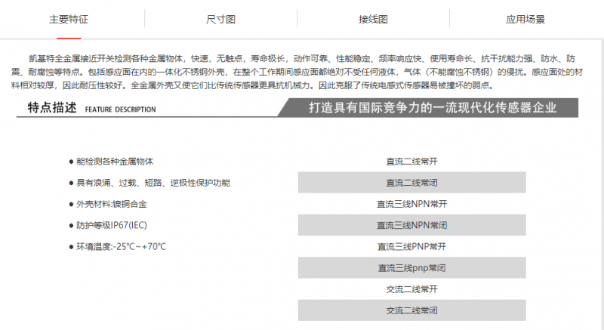Choose the 直流三线pnp常闭 row

[411, 267]
